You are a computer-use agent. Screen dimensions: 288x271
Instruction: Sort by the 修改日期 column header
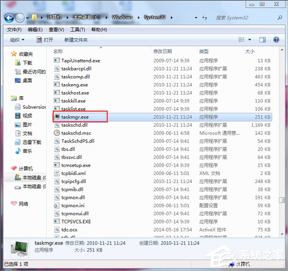[162, 51]
